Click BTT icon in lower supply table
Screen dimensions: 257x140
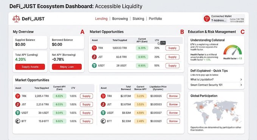(18, 121)
